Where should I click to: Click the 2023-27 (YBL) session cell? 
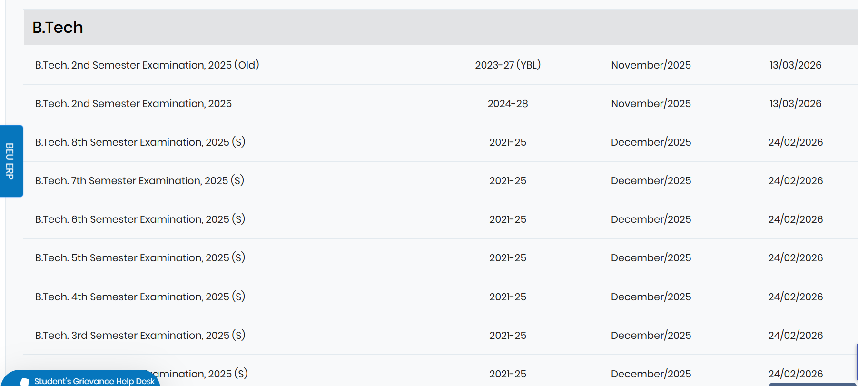pos(508,65)
